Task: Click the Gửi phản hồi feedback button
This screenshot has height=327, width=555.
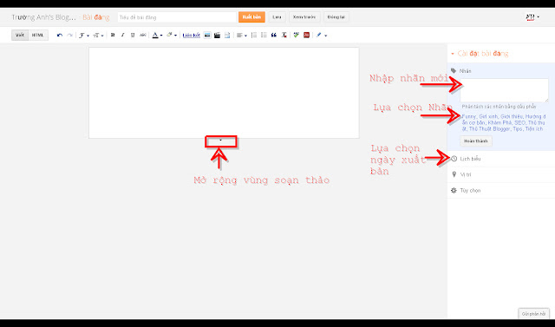Action: pos(533,314)
